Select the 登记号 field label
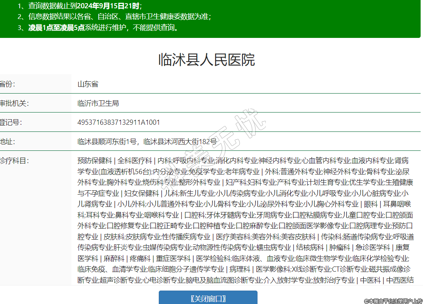423x304 pixels. tap(11, 122)
